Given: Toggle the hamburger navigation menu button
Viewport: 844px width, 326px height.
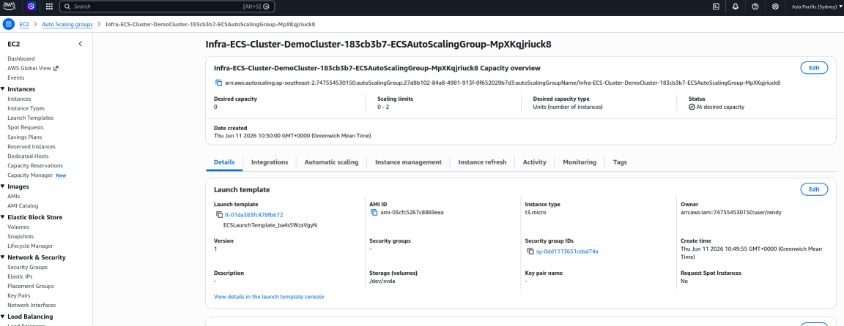Looking at the screenshot, I should 9,24.
